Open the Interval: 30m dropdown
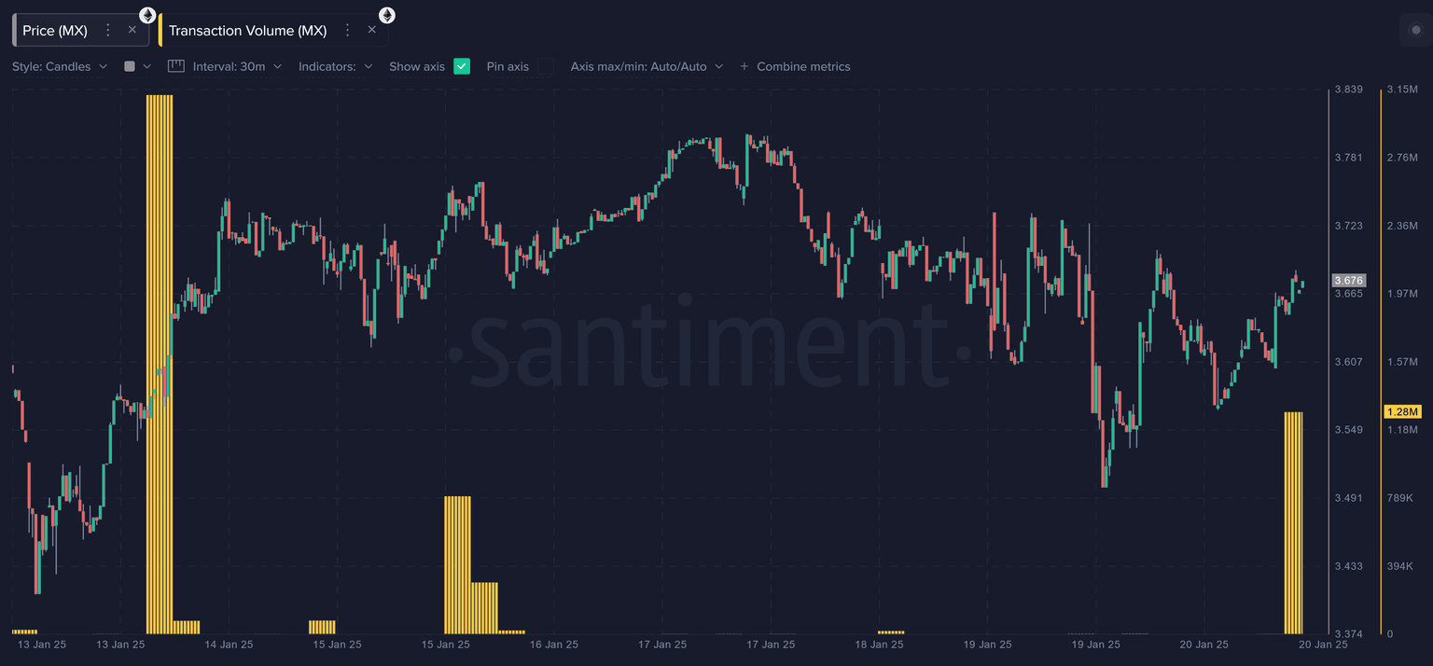The height and width of the screenshot is (666, 1433). [237, 66]
